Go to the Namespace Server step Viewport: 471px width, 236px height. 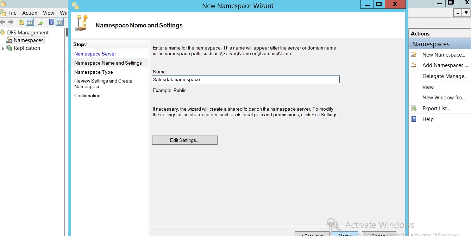click(95, 54)
